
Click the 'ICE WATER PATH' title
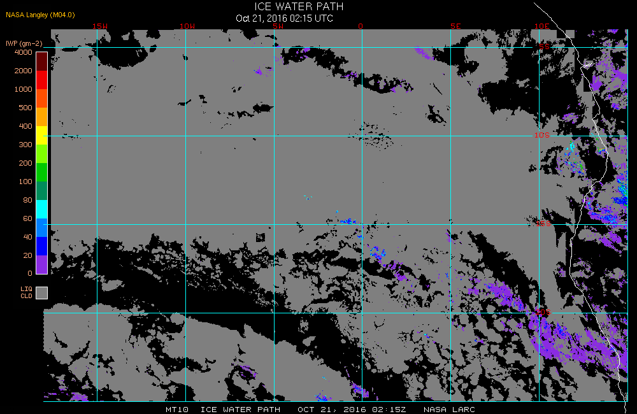(299, 7)
